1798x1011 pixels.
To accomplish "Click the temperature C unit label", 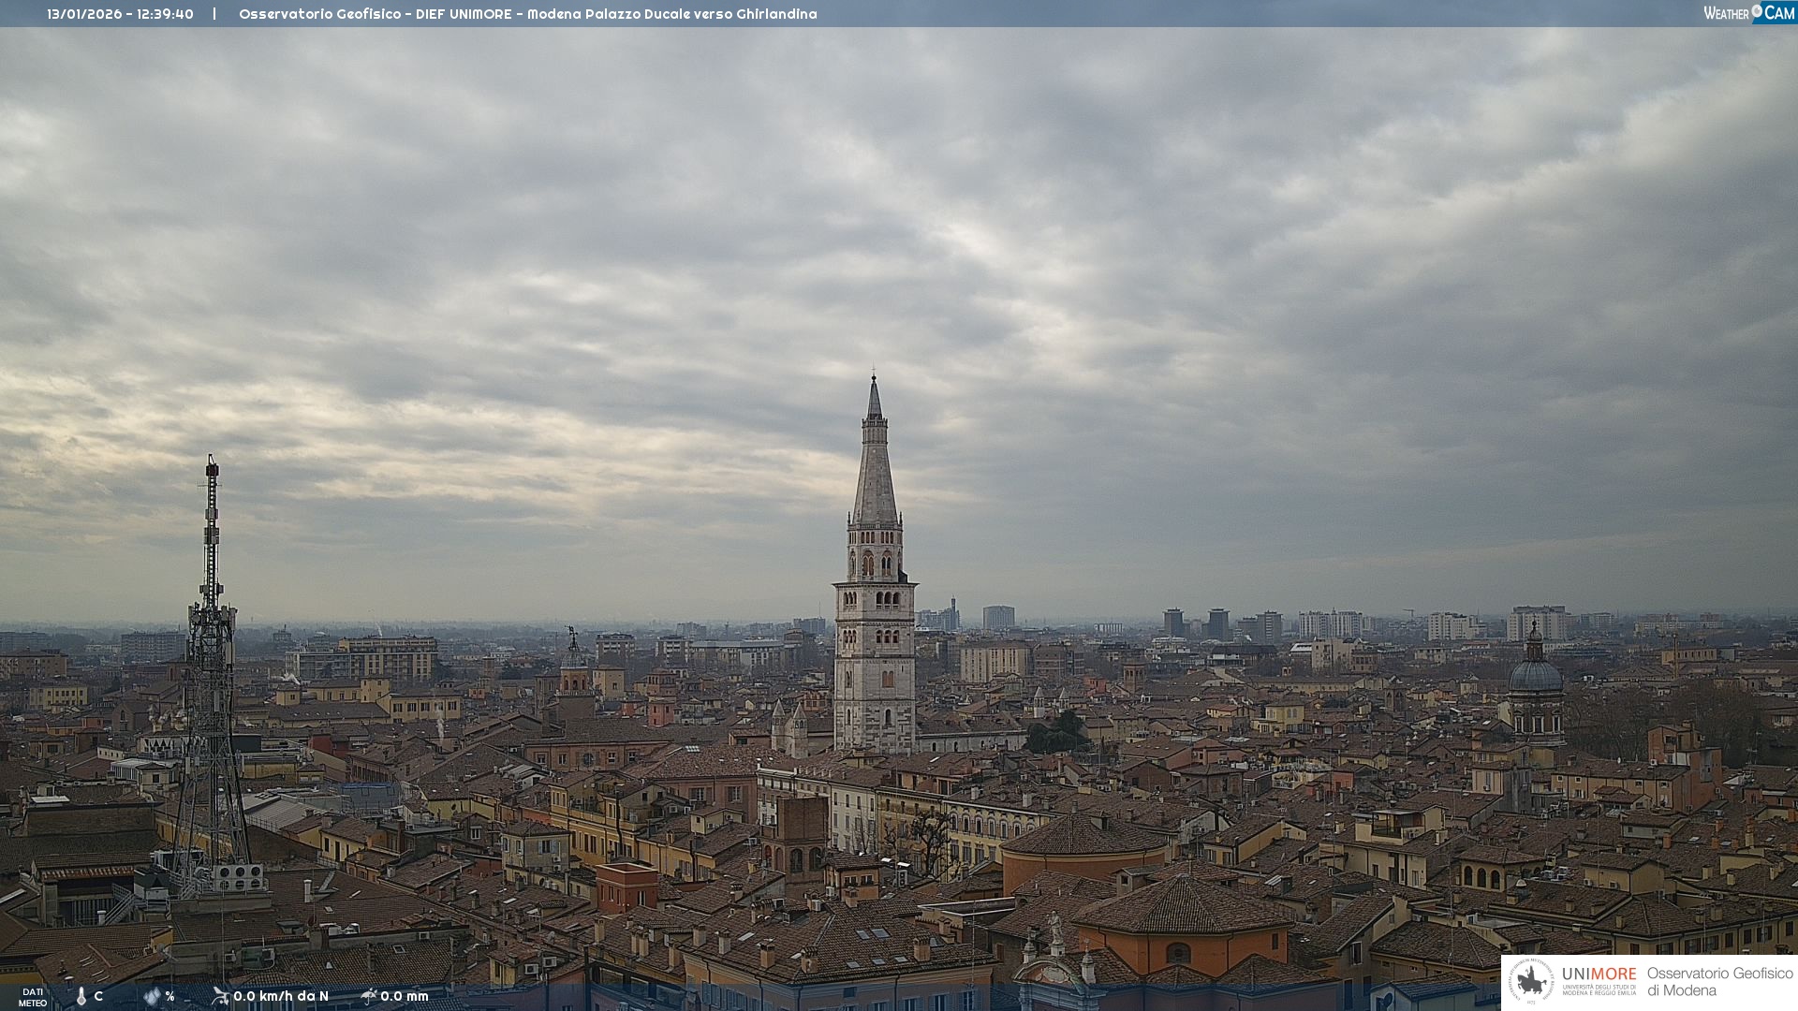I will (x=98, y=996).
